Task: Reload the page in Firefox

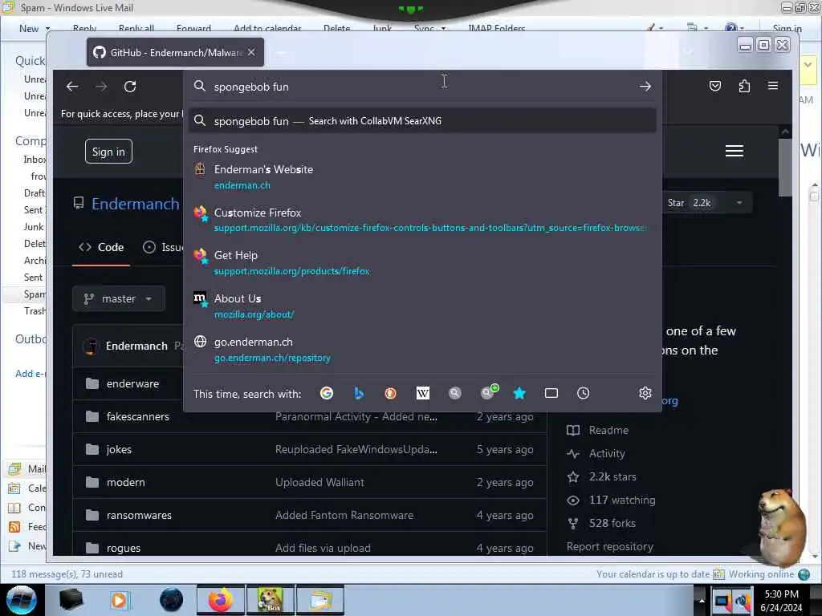Action: click(x=130, y=87)
